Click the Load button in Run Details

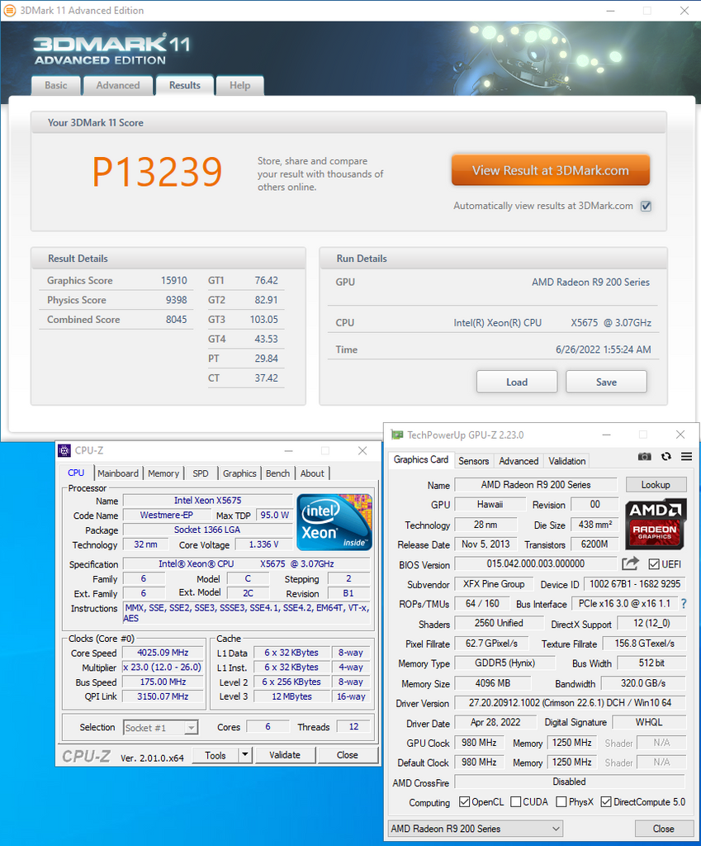pyautogui.click(x=517, y=382)
